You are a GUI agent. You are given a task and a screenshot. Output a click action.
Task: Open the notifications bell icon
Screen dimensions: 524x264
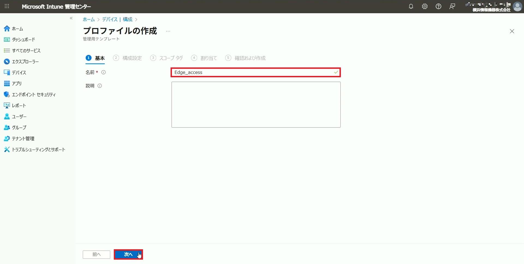[x=411, y=7]
